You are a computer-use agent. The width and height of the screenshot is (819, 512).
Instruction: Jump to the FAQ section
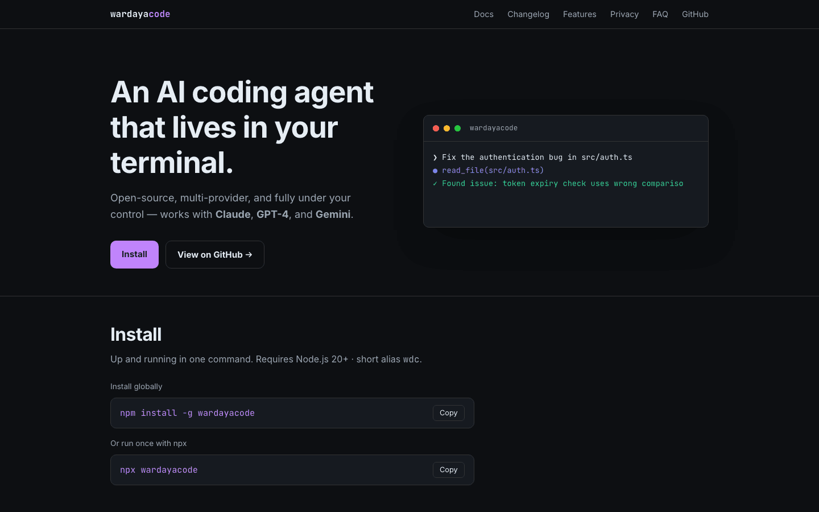[660, 14]
